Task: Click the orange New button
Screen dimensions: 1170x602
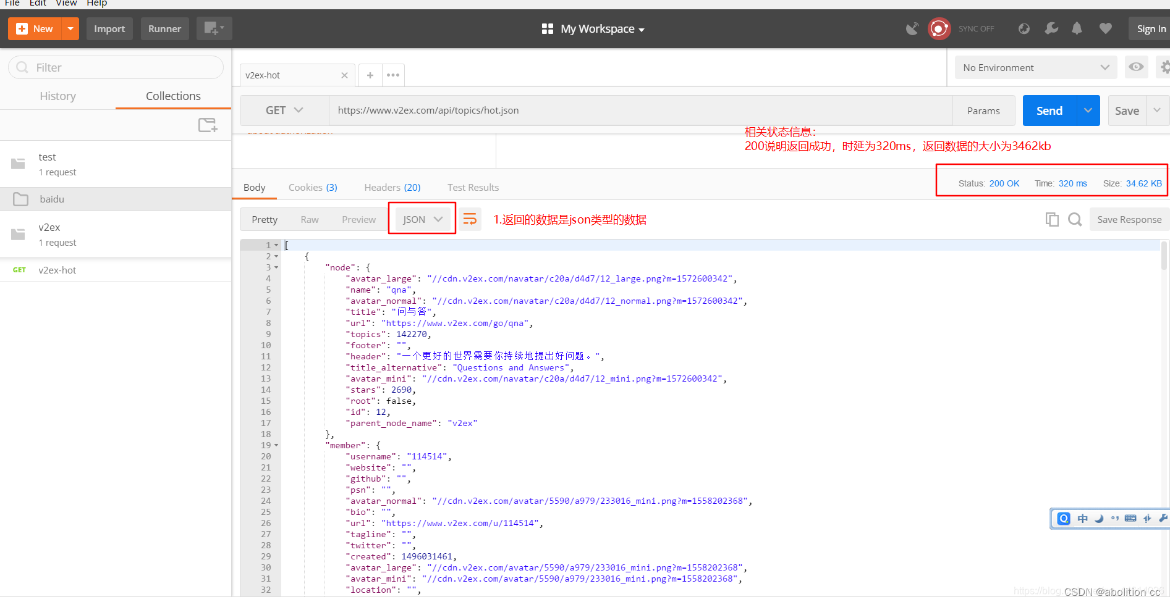Action: [x=35, y=28]
